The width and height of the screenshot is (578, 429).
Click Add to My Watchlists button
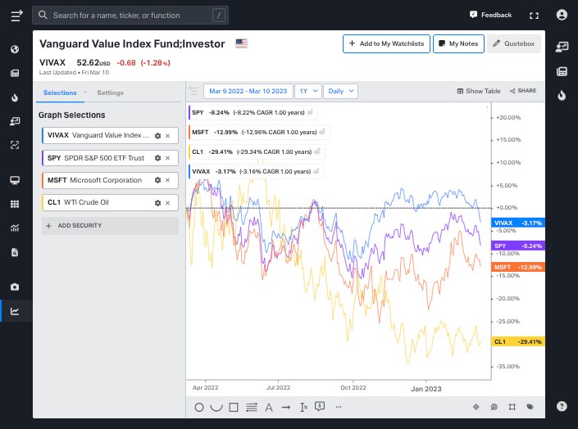[x=385, y=43]
